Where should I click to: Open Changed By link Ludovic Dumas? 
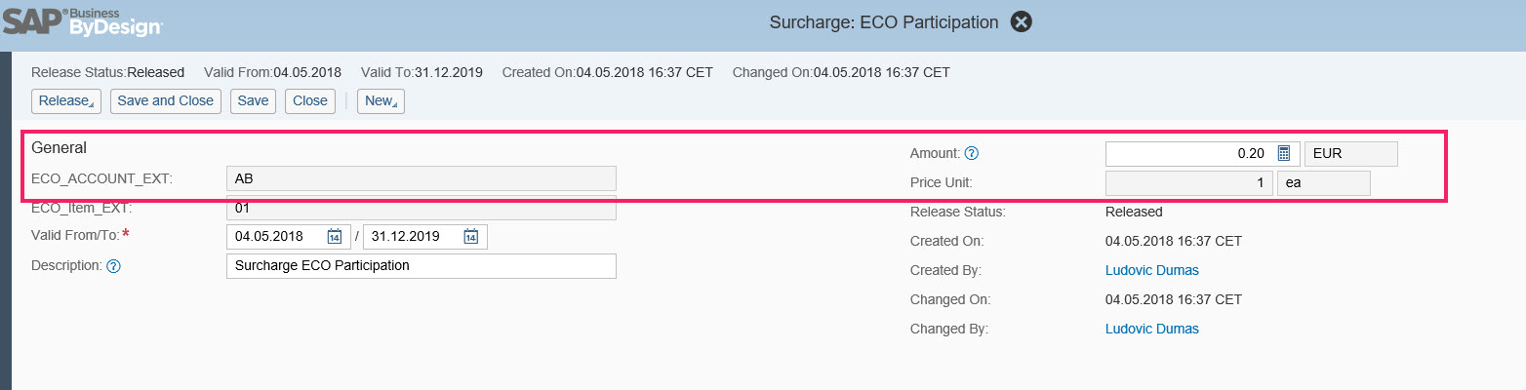1152,329
